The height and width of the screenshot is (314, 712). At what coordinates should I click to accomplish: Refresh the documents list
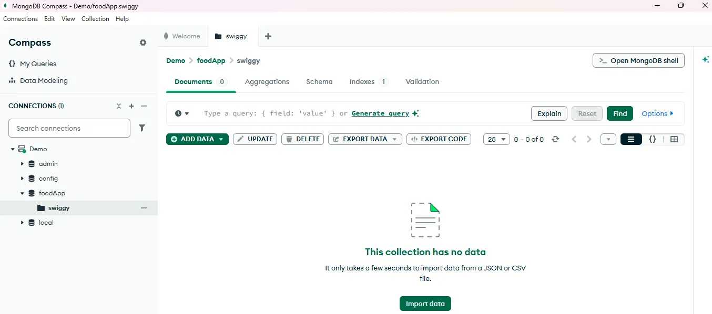[x=555, y=139]
